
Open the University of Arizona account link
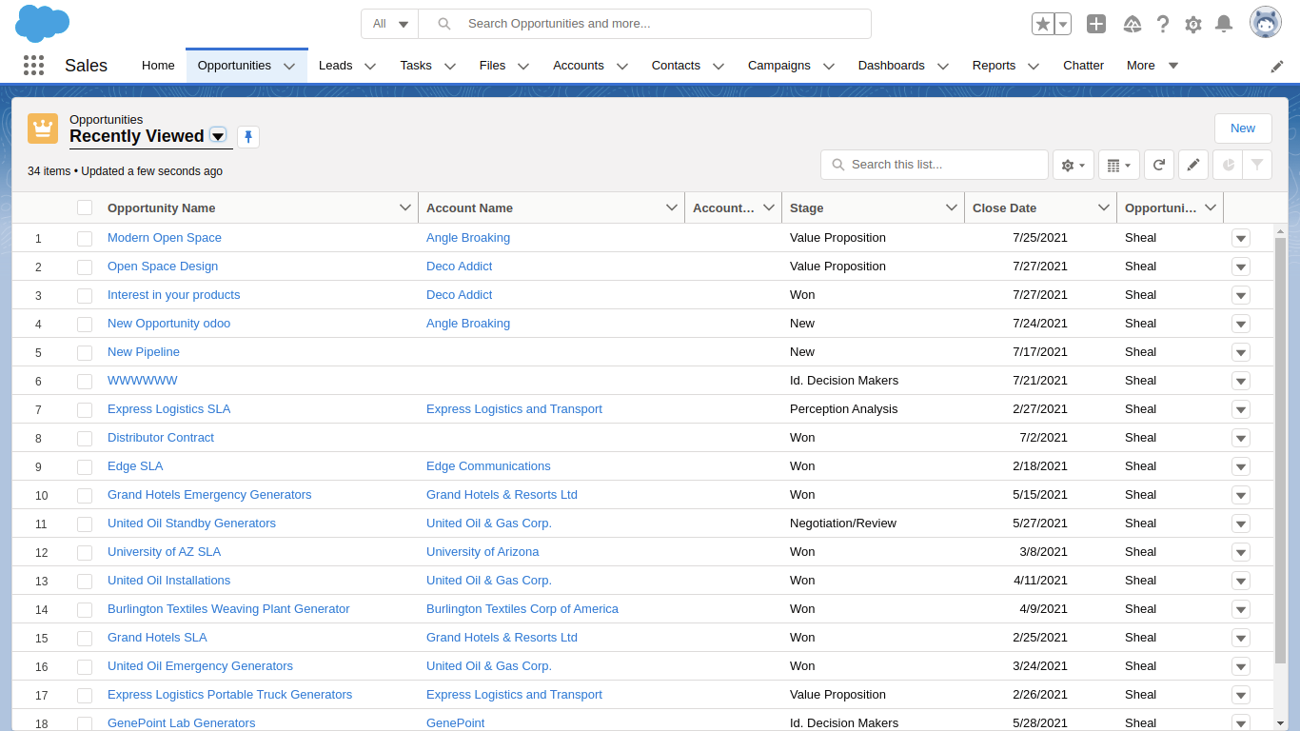[x=483, y=552]
